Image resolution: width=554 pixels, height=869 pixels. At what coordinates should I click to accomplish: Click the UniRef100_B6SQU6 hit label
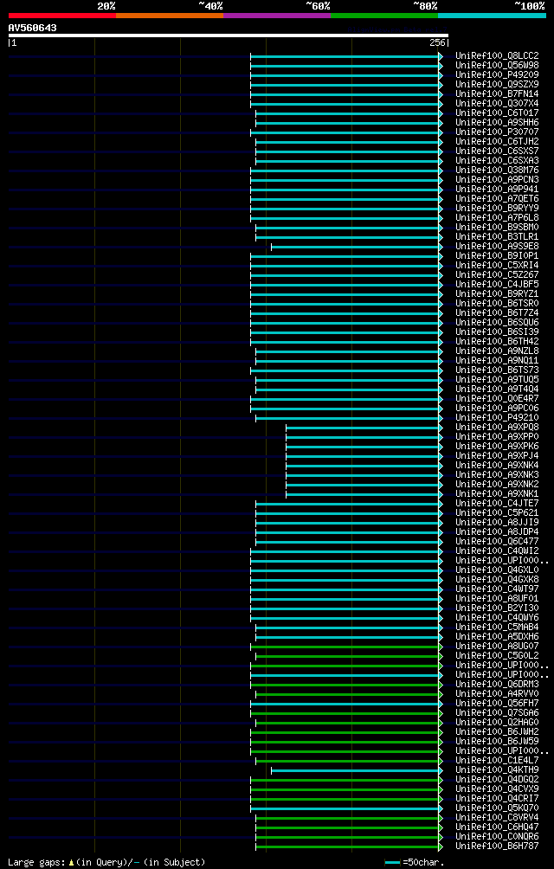tap(497, 322)
